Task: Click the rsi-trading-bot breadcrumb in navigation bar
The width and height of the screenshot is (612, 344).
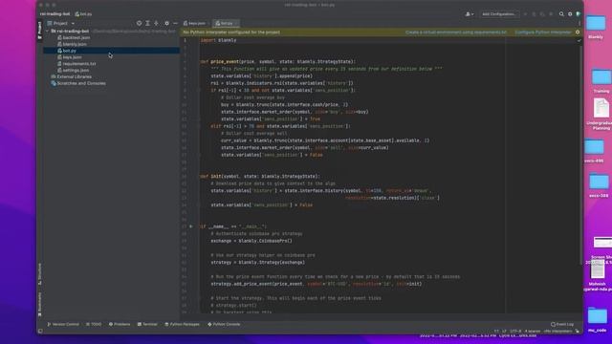Action: [55, 14]
